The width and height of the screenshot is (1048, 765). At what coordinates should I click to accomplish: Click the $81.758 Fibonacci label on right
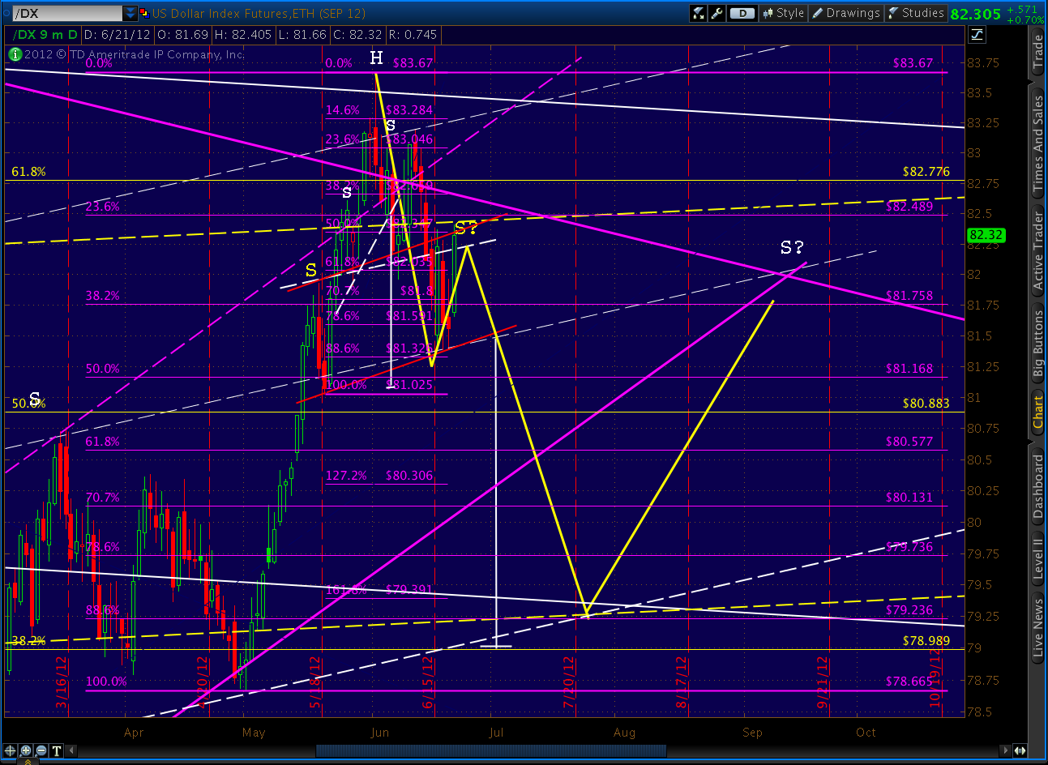pos(909,296)
